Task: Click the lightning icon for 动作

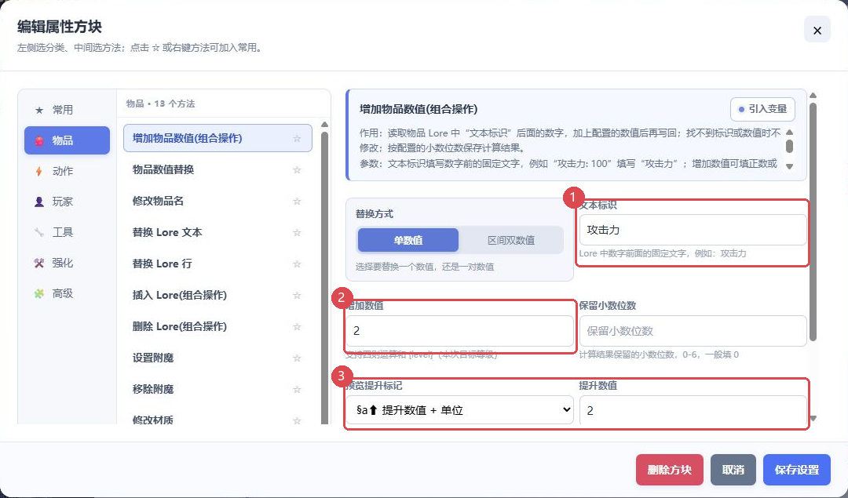Action: click(x=39, y=171)
